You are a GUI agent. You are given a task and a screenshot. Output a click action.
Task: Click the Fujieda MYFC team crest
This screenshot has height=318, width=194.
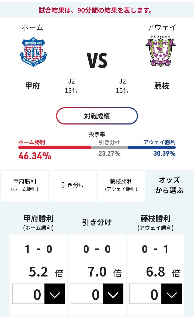(x=160, y=52)
